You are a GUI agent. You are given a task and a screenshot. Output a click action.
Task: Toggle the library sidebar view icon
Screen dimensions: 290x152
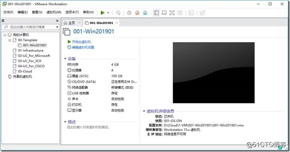(156, 13)
